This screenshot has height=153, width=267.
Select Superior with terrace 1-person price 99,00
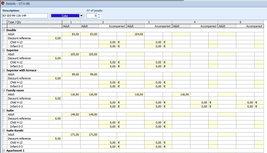(x=71, y=74)
